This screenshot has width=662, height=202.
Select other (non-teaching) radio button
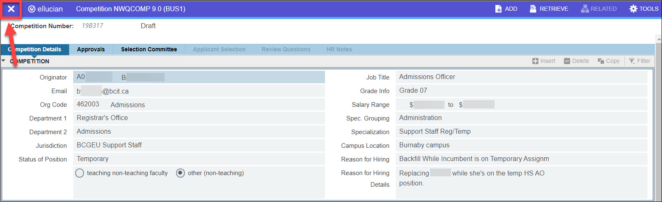tap(180, 173)
